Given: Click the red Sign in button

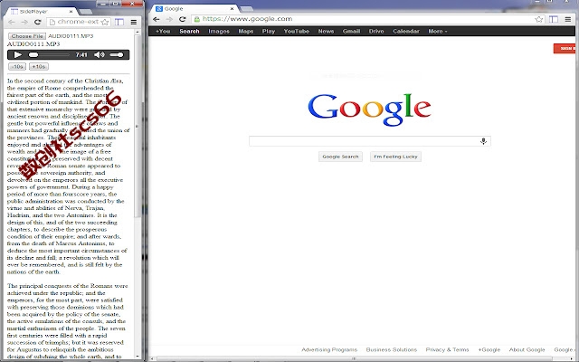Looking at the screenshot, I should coord(565,48).
